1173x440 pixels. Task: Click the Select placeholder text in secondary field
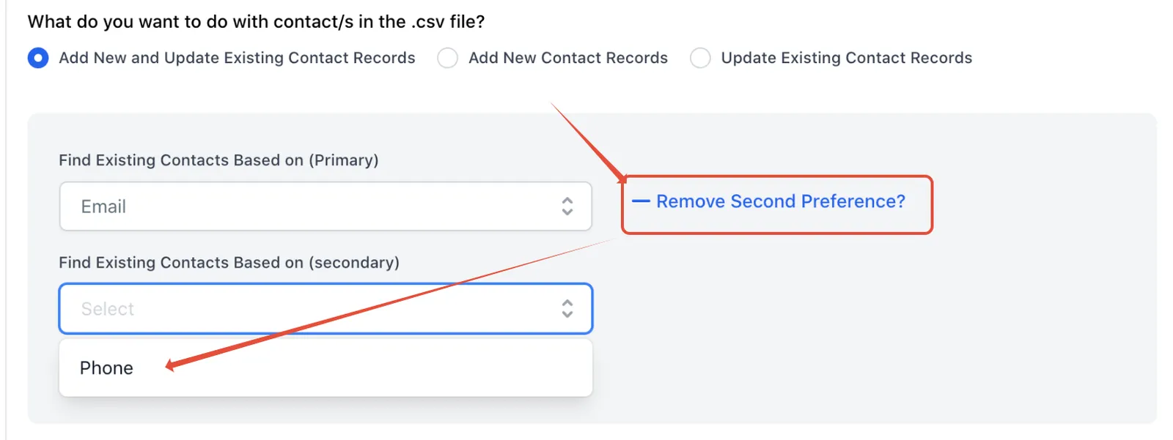pos(108,309)
